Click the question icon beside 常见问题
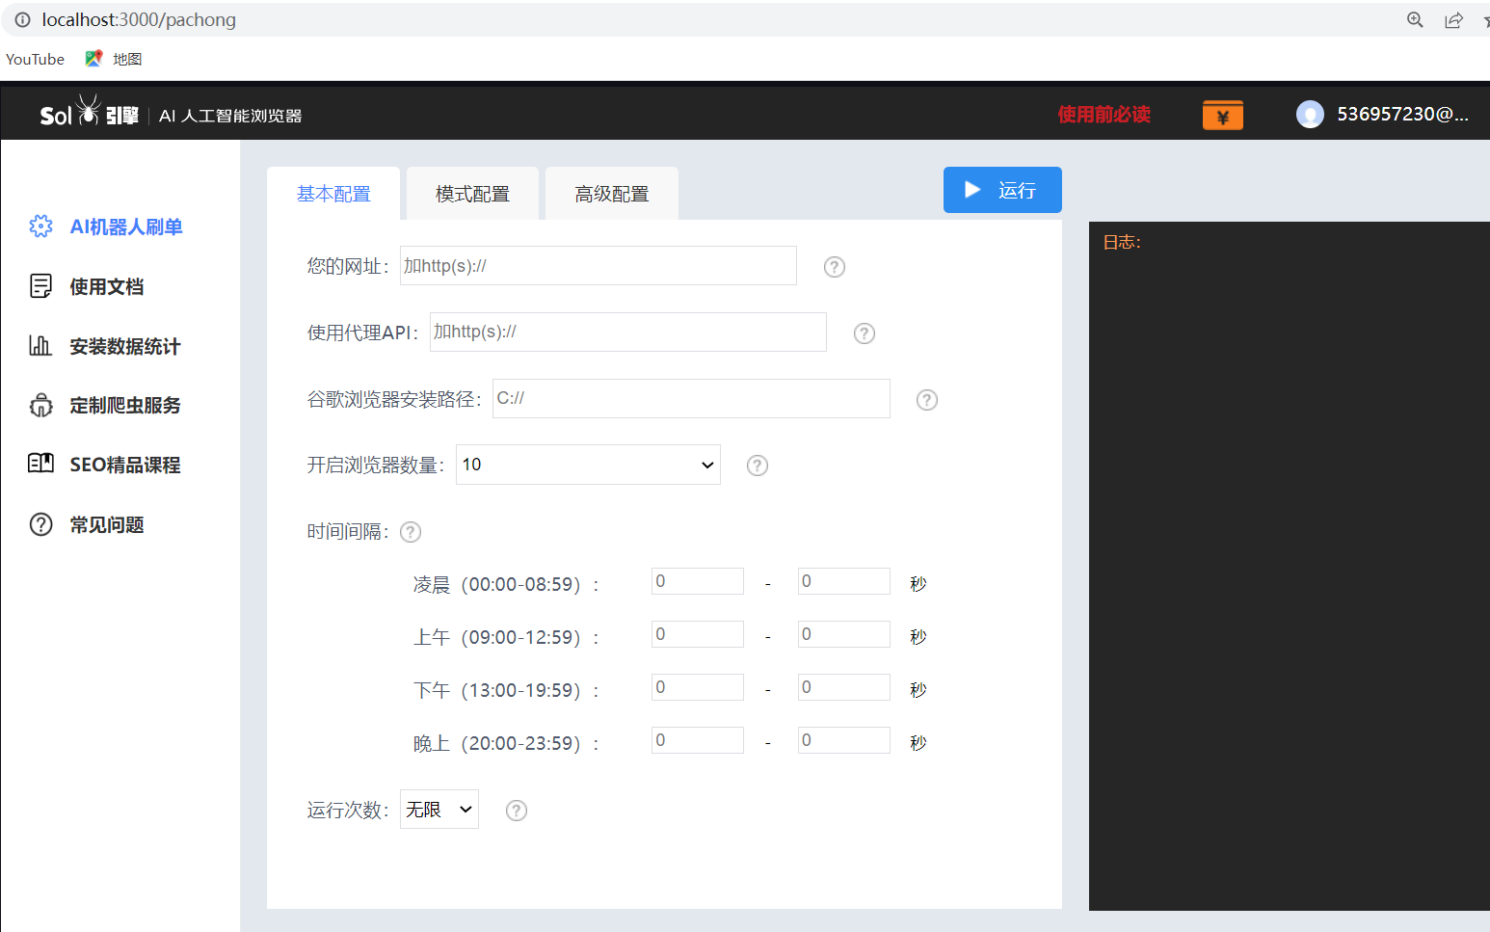The height and width of the screenshot is (932, 1490). tap(40, 524)
